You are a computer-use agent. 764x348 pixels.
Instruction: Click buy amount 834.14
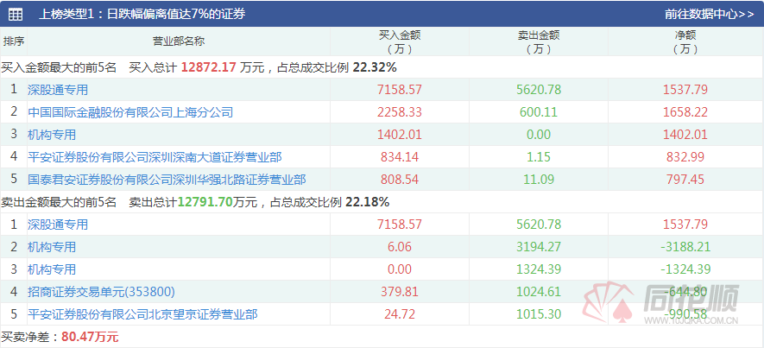pyautogui.click(x=400, y=157)
